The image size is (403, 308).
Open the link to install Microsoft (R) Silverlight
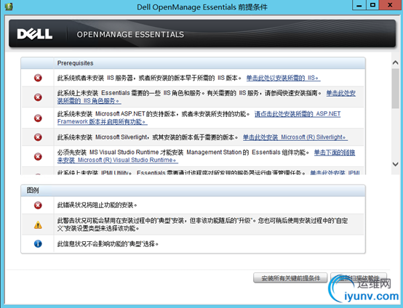coord(295,137)
